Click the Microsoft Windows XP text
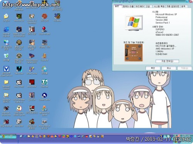193x144 pixels. [x=166, y=15]
